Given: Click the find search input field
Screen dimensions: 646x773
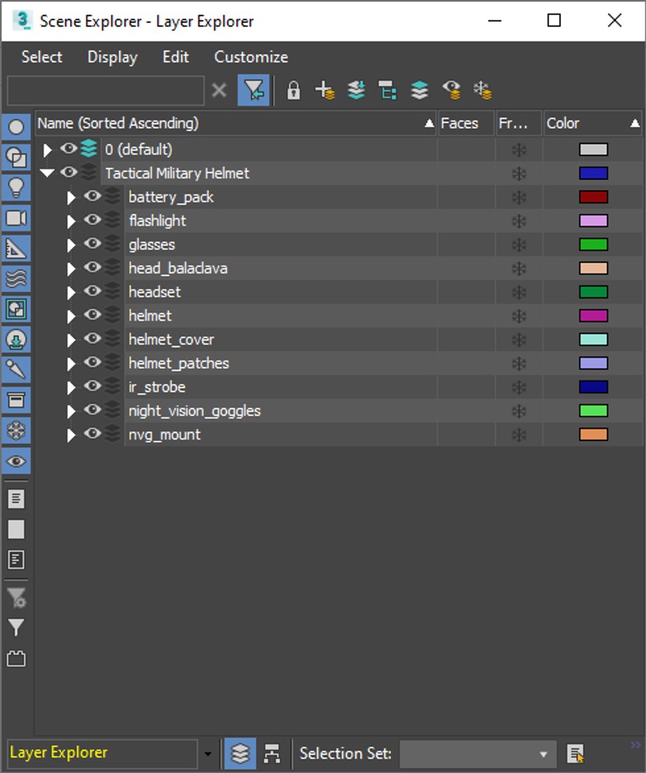Looking at the screenshot, I should (x=105, y=91).
